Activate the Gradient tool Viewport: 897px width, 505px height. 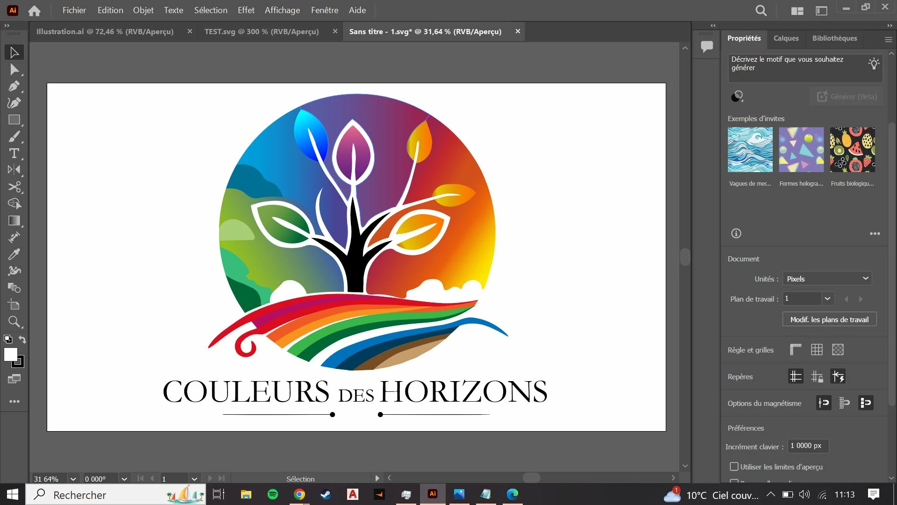coord(14,221)
